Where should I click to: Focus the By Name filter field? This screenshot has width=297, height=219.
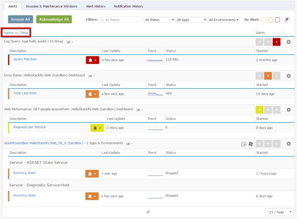coord(121,20)
